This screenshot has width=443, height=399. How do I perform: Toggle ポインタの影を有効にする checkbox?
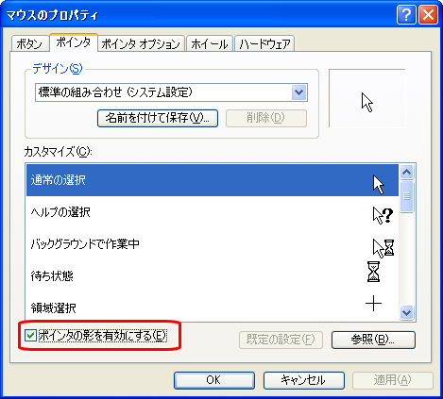pyautogui.click(x=30, y=336)
